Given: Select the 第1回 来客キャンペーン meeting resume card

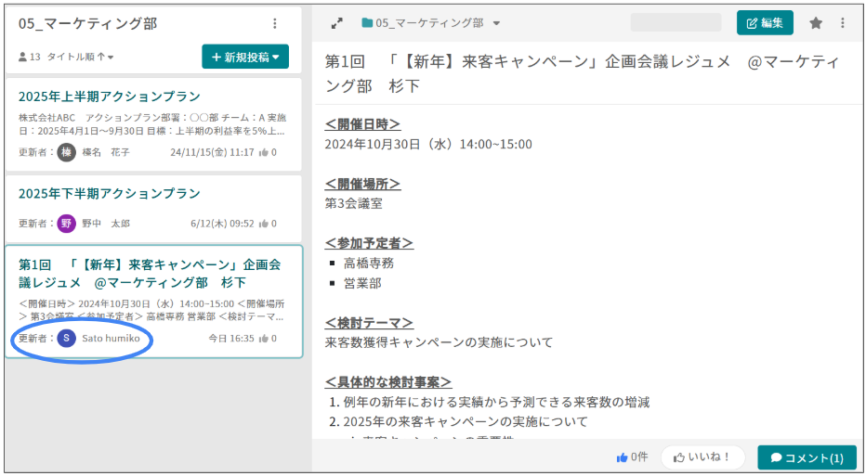Looking at the screenshot, I should pos(152,274).
